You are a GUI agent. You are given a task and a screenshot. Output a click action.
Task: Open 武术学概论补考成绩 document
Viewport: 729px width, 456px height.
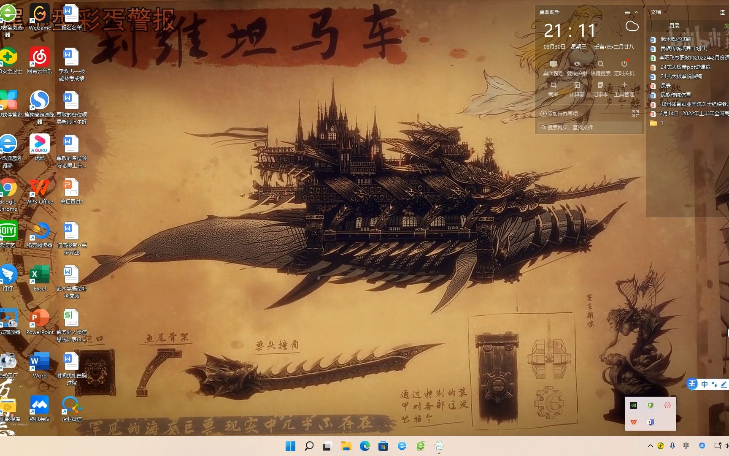(72, 281)
